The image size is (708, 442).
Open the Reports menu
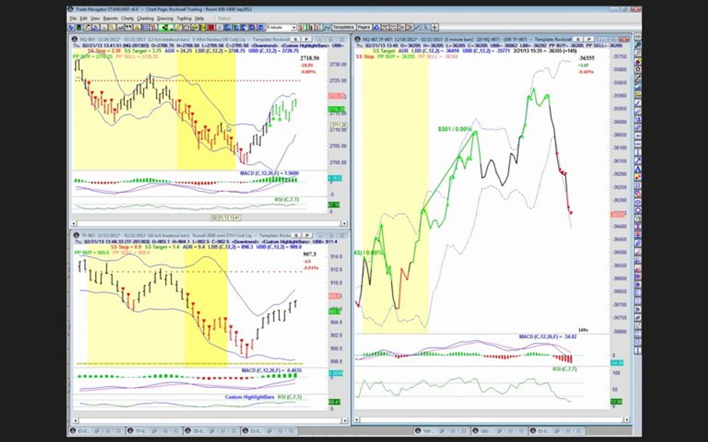coord(111,18)
